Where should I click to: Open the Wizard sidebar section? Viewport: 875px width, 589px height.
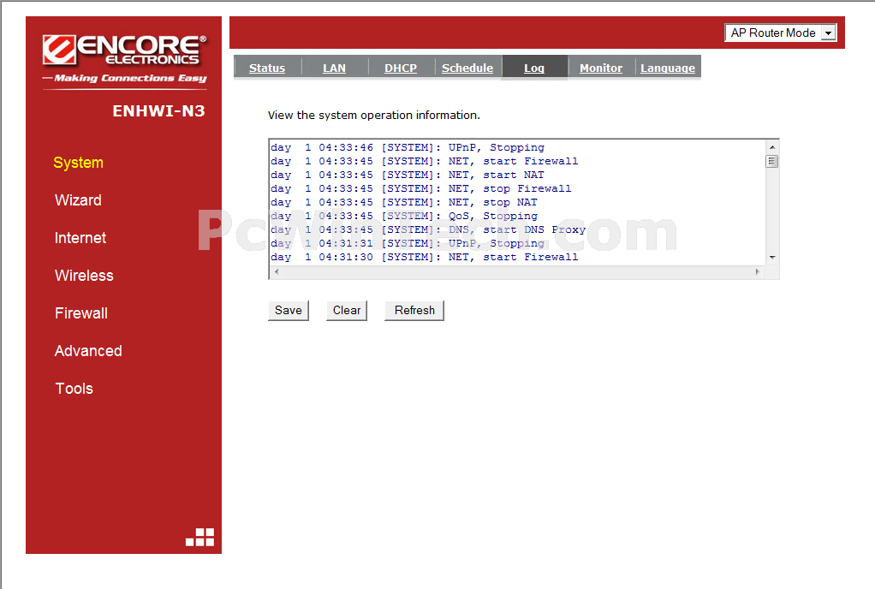[x=78, y=200]
